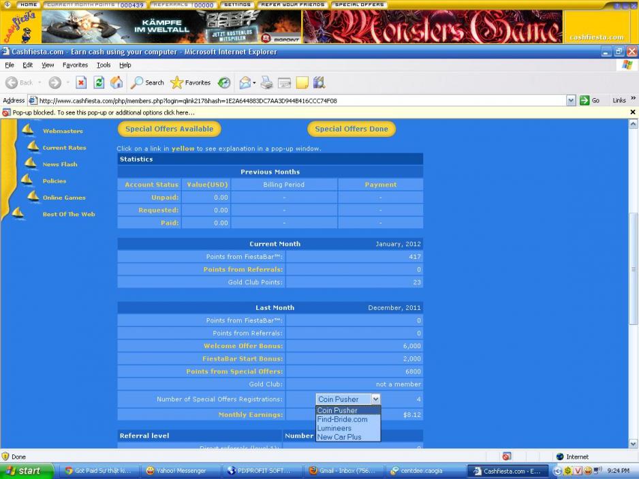Open SETTINGS in FiestaBar

point(237,5)
